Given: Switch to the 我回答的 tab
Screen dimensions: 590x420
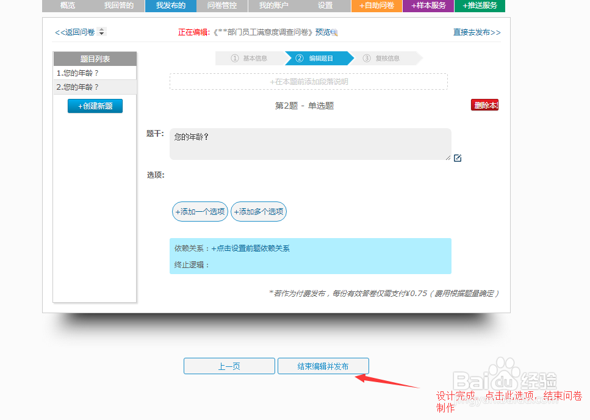Looking at the screenshot, I should point(118,6).
